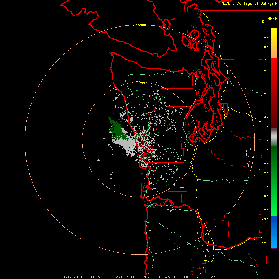This screenshot has width=279, height=279.
Task: Click the STORM RELATIVE VELOCITY title text
Action: coord(96,277)
